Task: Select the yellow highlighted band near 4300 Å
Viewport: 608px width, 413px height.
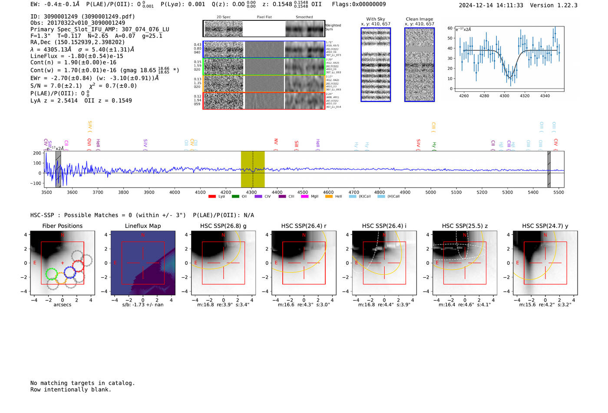Action: [x=253, y=169]
